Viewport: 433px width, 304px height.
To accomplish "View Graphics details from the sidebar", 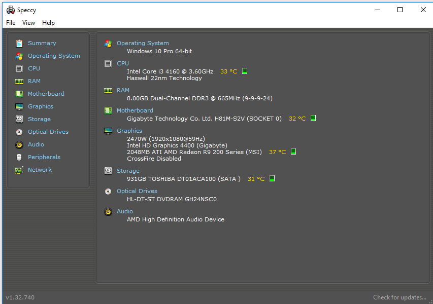I will [x=41, y=107].
